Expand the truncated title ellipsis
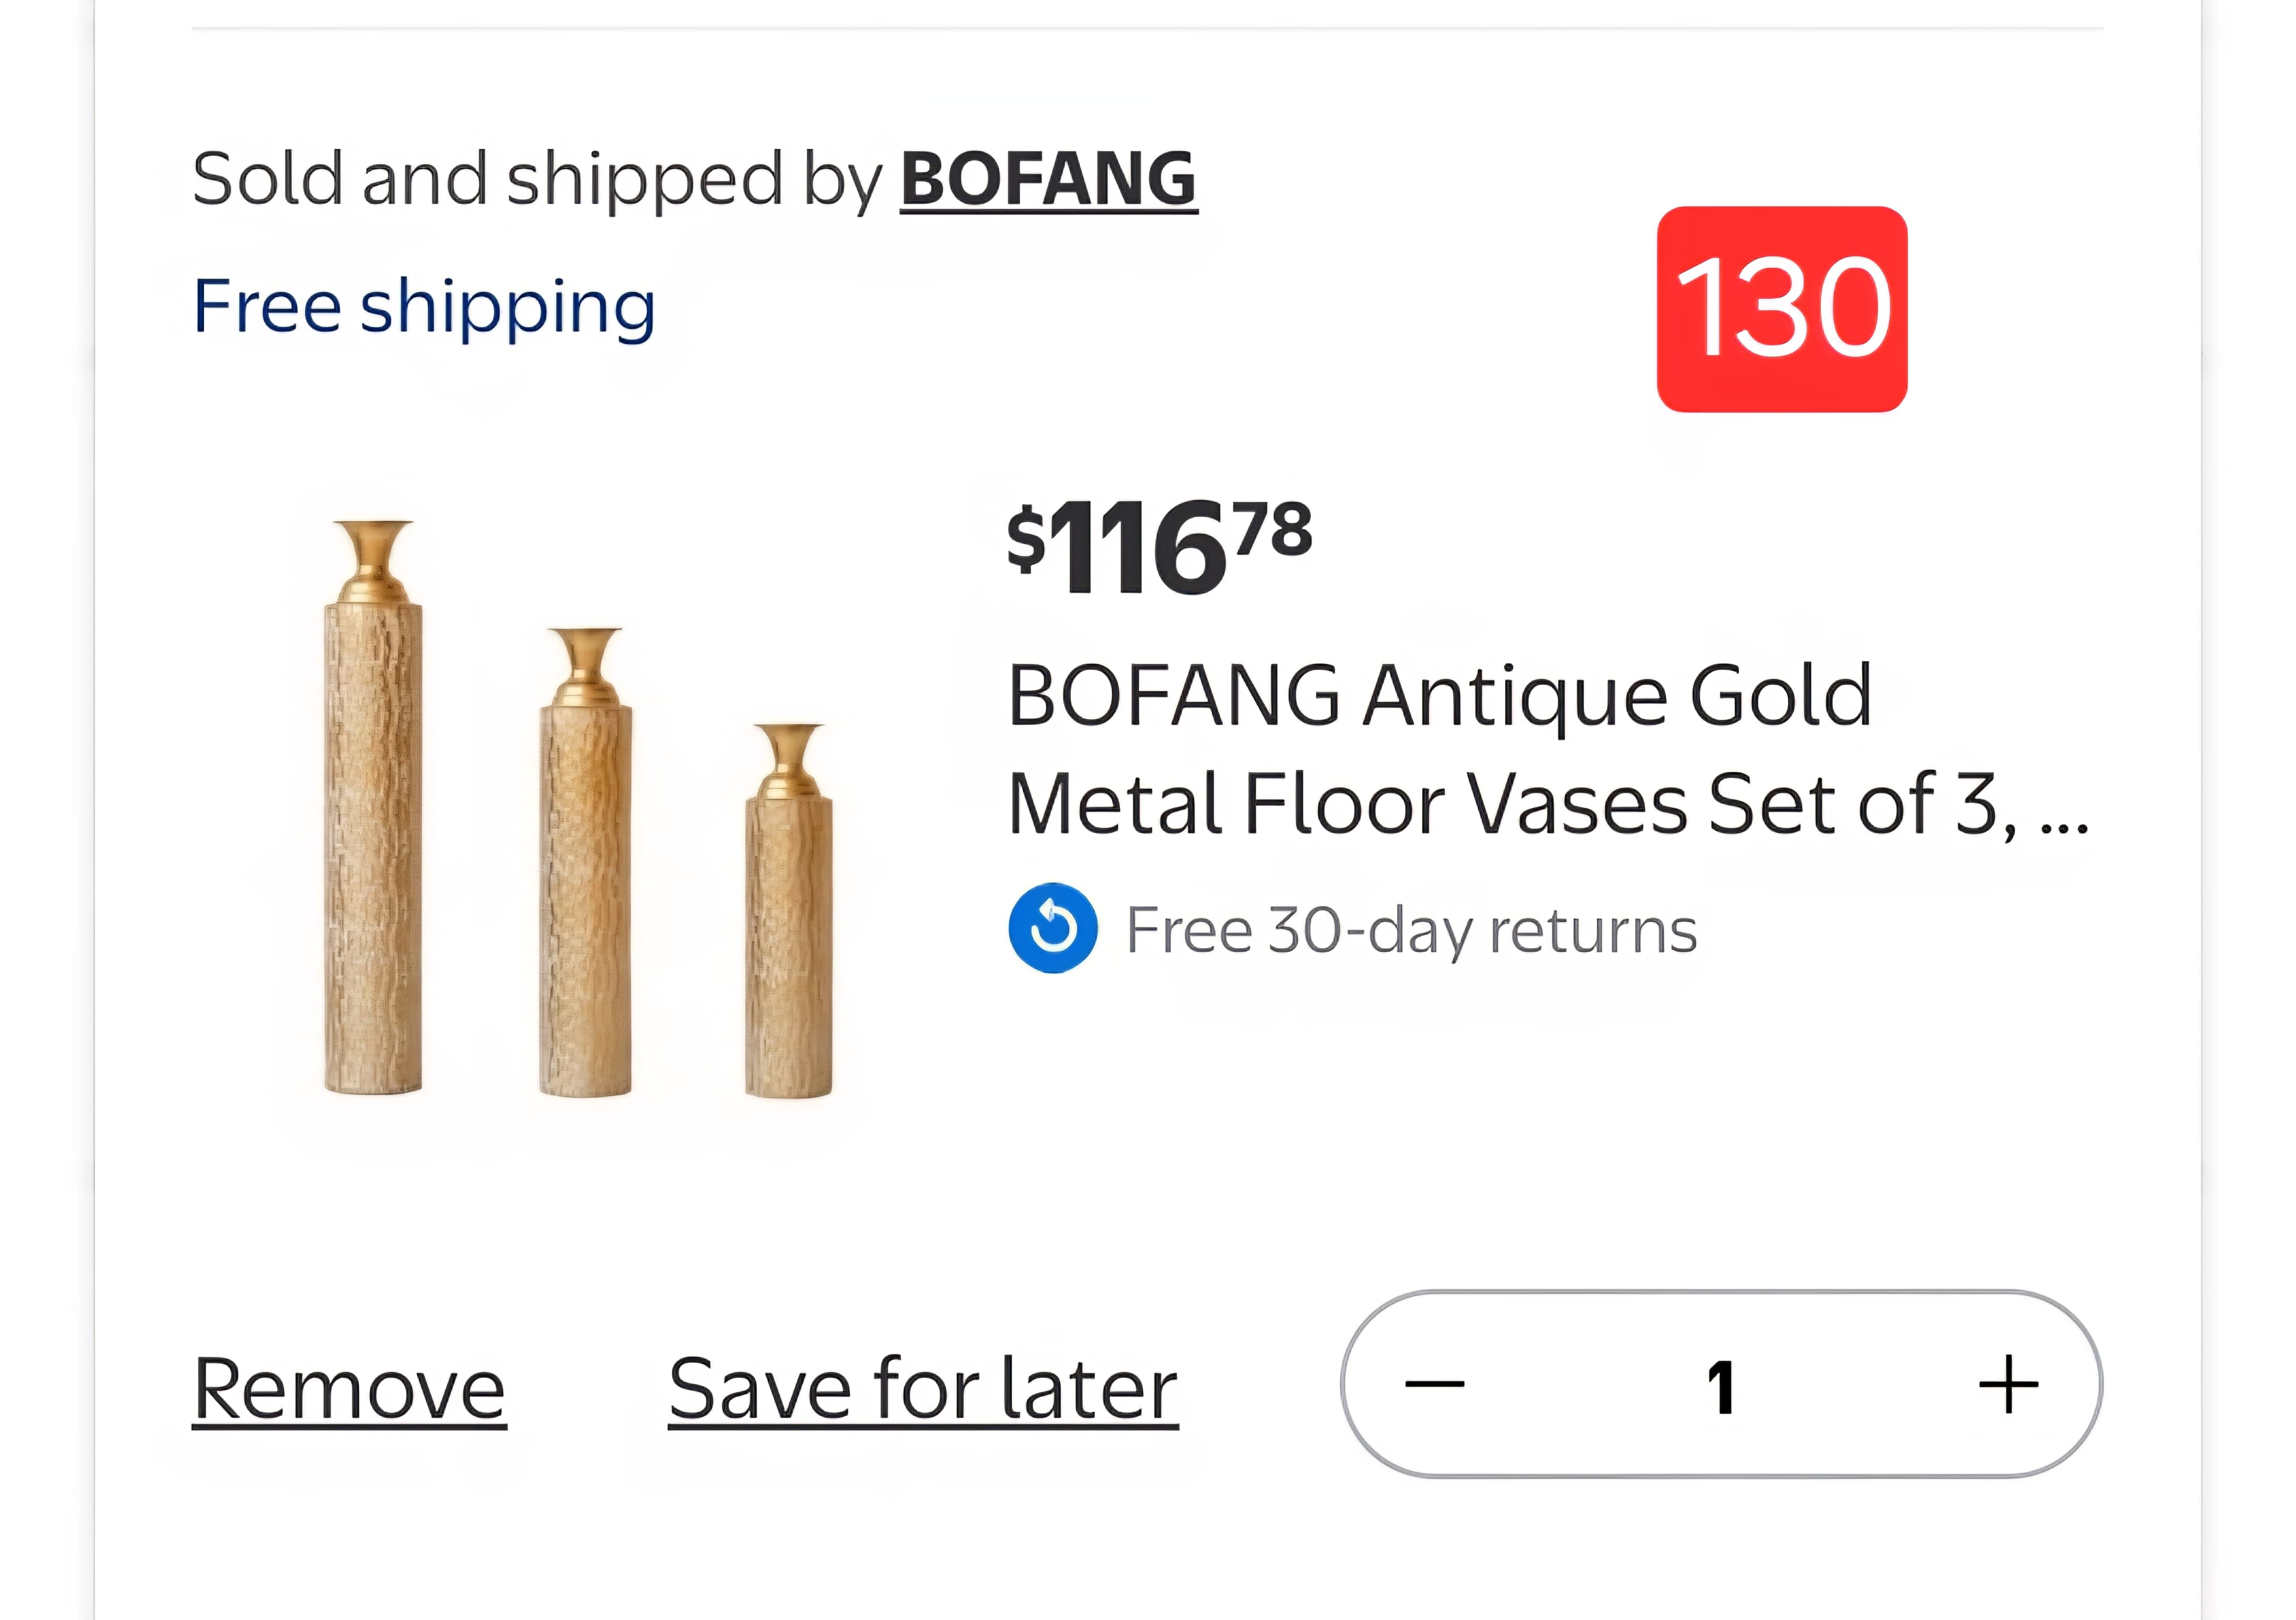 2063,808
